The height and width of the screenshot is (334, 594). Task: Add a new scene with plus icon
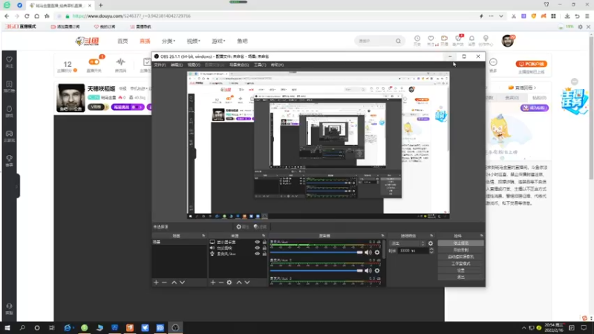(156, 283)
